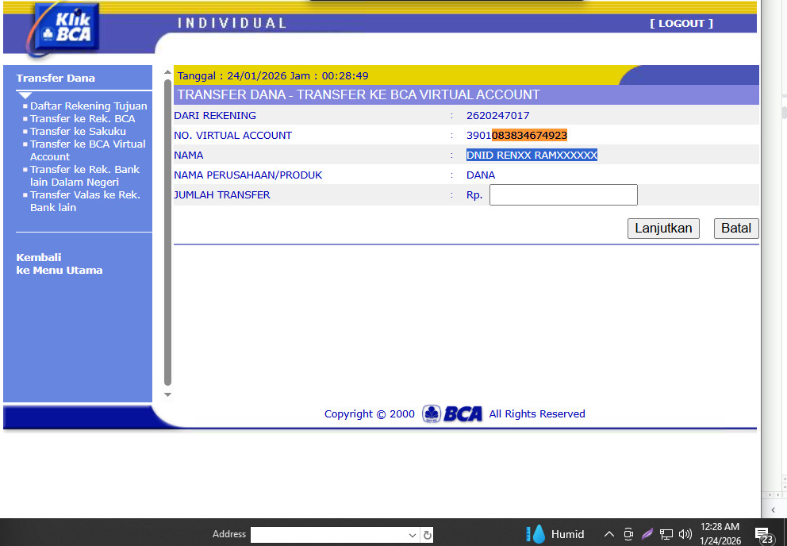
Task: Click the Meet Now camera tray icon
Action: coord(628,534)
